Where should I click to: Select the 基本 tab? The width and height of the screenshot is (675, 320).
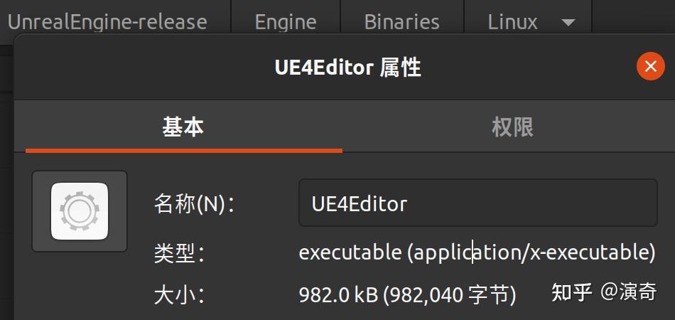[x=183, y=127]
